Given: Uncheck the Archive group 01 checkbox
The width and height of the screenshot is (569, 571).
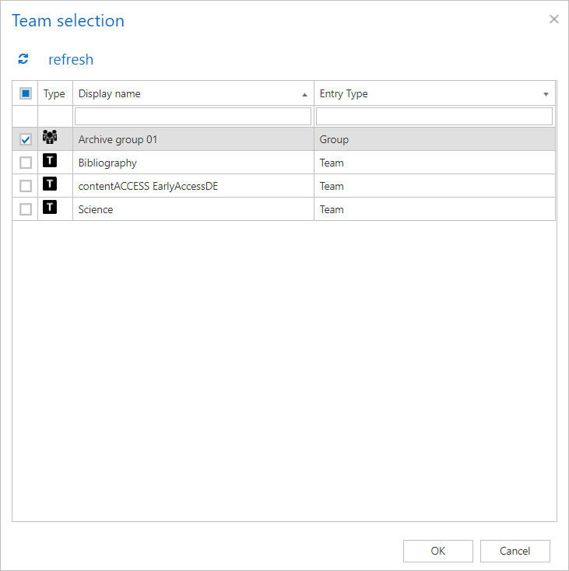Looking at the screenshot, I should pyautogui.click(x=26, y=140).
